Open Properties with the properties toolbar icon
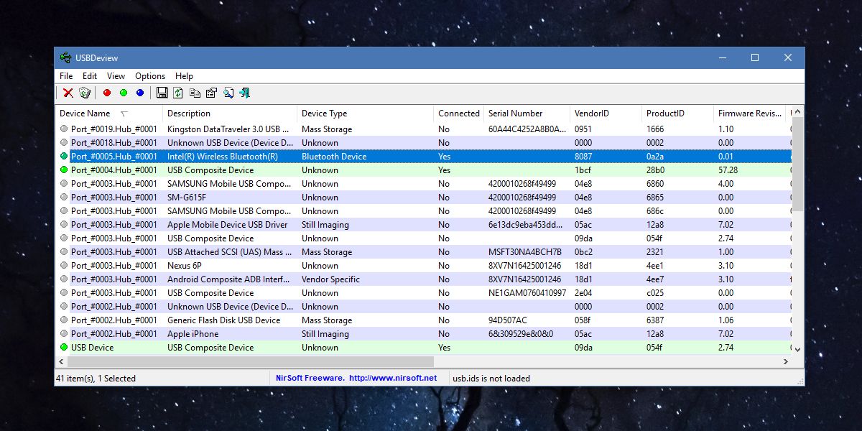Screen dimensions: 862x431 coord(210,93)
